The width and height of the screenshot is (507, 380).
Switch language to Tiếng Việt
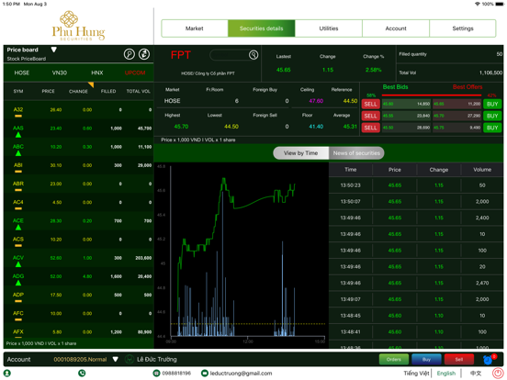416,374
